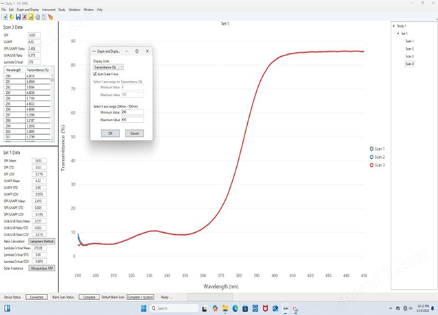Open the Display Units dropdown

click(x=108, y=67)
